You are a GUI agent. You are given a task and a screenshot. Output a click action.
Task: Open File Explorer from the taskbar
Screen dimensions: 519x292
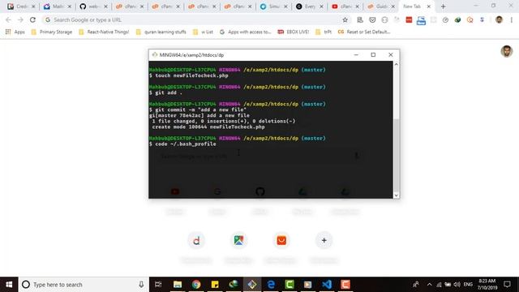[178, 285]
